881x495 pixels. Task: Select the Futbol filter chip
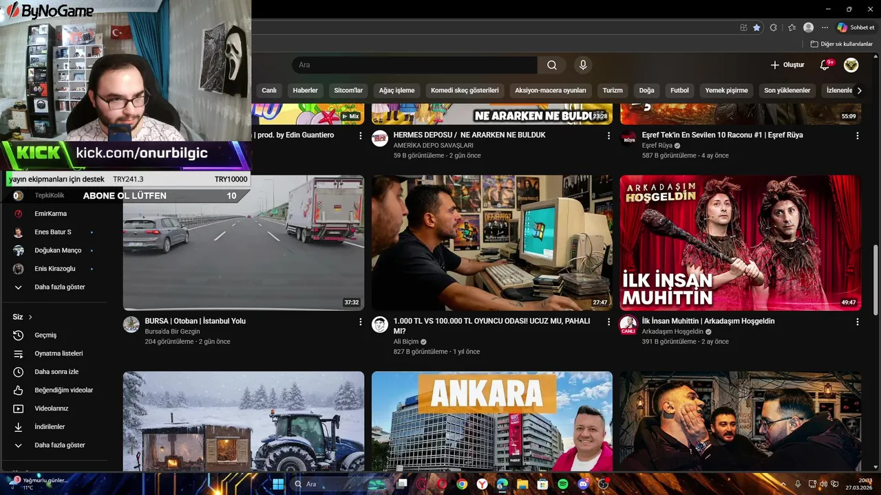[680, 90]
